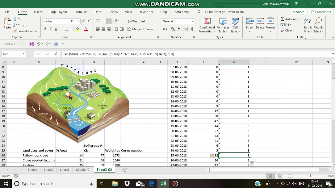335x188 pixels.
Task: Click the zoom slider in the status bar
Action: tap(310, 176)
